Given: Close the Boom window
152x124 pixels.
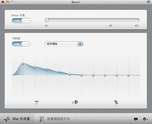Looking at the screenshot, I should pos(3,2).
